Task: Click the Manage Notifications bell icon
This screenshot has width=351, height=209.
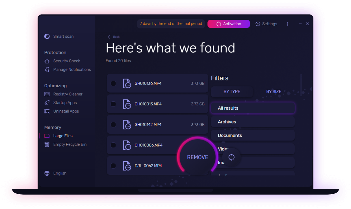Action: pos(47,70)
